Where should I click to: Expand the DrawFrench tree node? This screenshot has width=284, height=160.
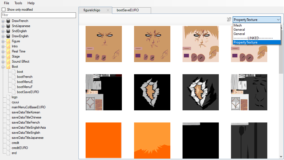(x=3, y=21)
